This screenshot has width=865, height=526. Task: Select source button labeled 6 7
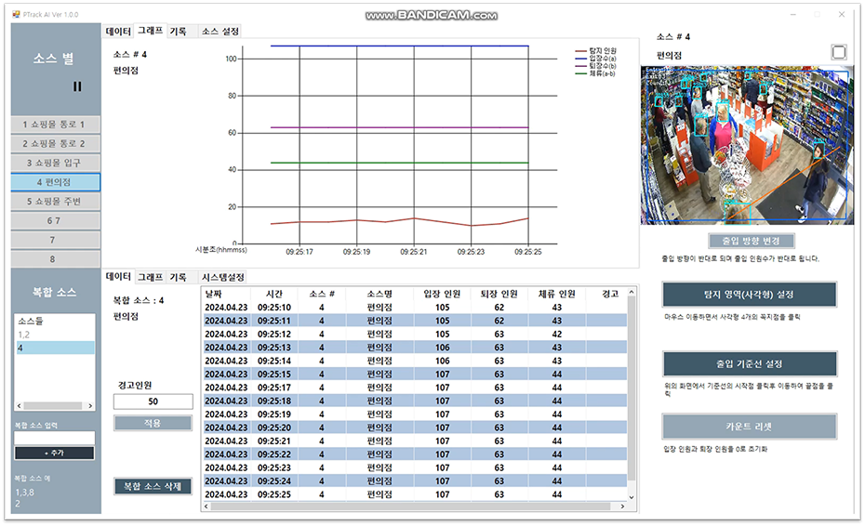[55, 221]
